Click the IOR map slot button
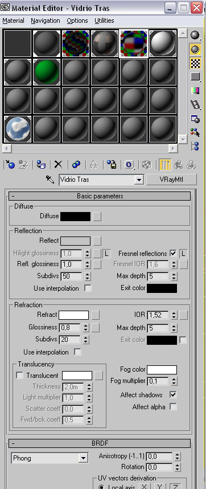 pos(184,315)
